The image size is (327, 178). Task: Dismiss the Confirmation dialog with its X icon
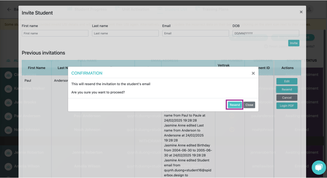(253, 73)
